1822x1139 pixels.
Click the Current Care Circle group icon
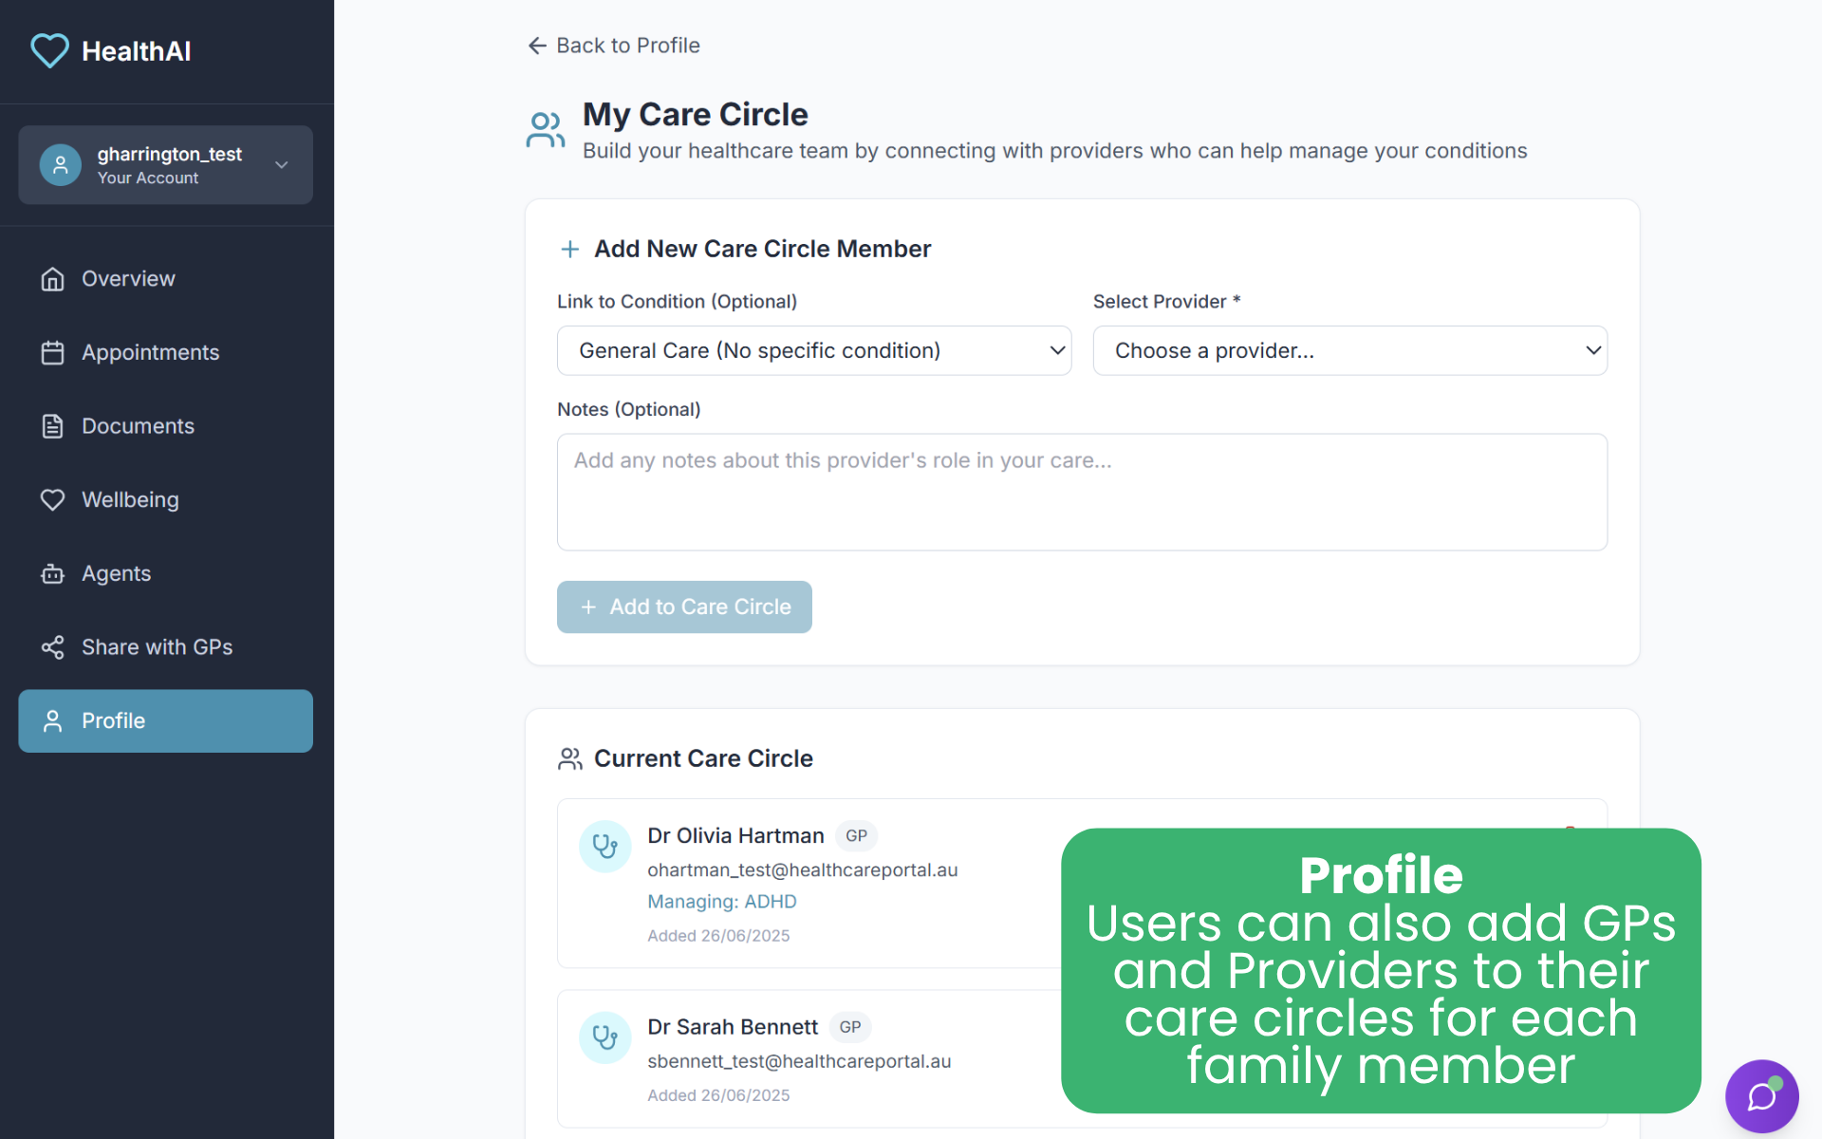click(x=570, y=758)
